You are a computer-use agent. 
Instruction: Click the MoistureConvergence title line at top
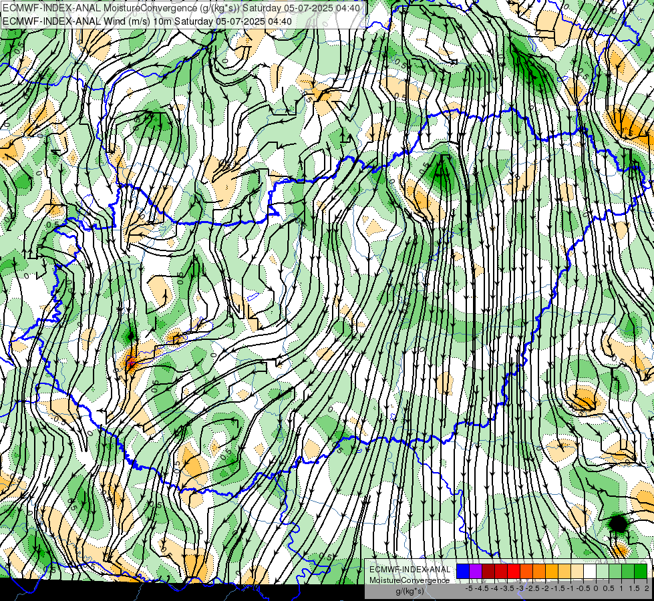click(x=180, y=8)
